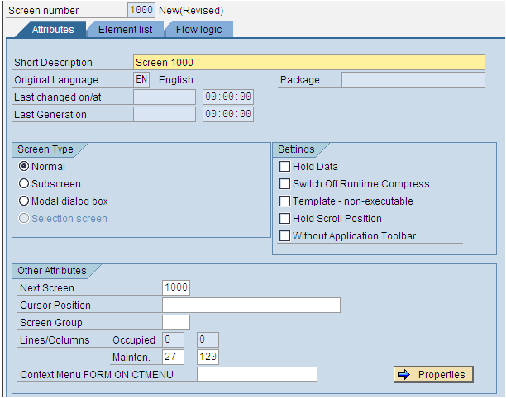Click the Cursor Position input field
The width and height of the screenshot is (506, 398).
tap(251, 305)
